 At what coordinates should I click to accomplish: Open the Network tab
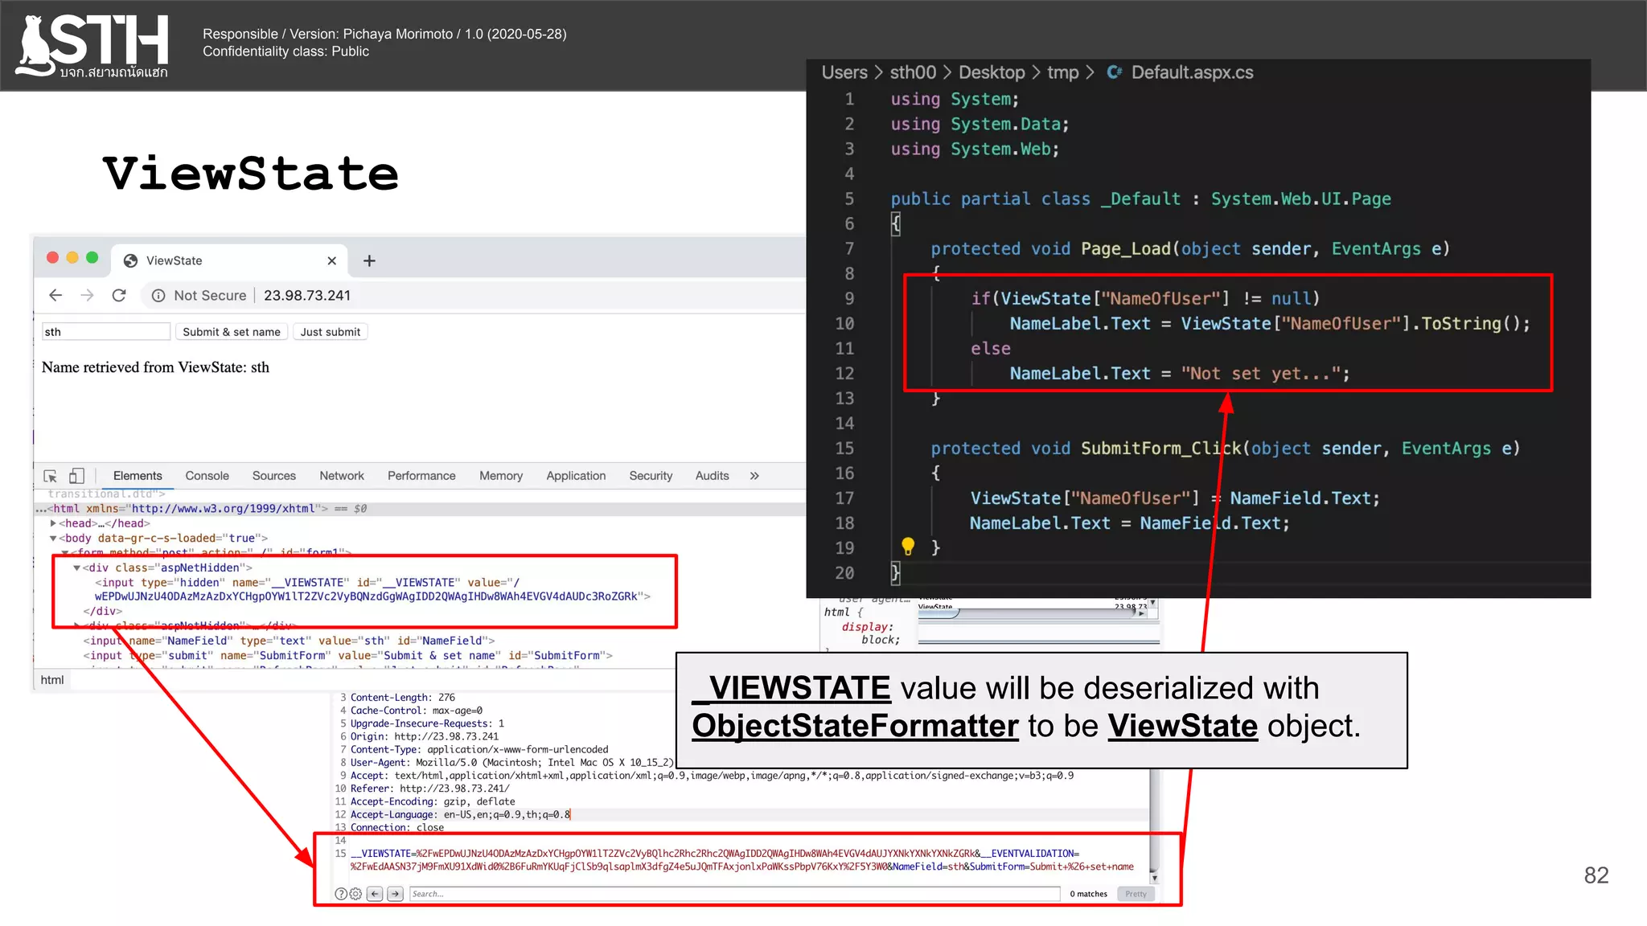click(342, 476)
